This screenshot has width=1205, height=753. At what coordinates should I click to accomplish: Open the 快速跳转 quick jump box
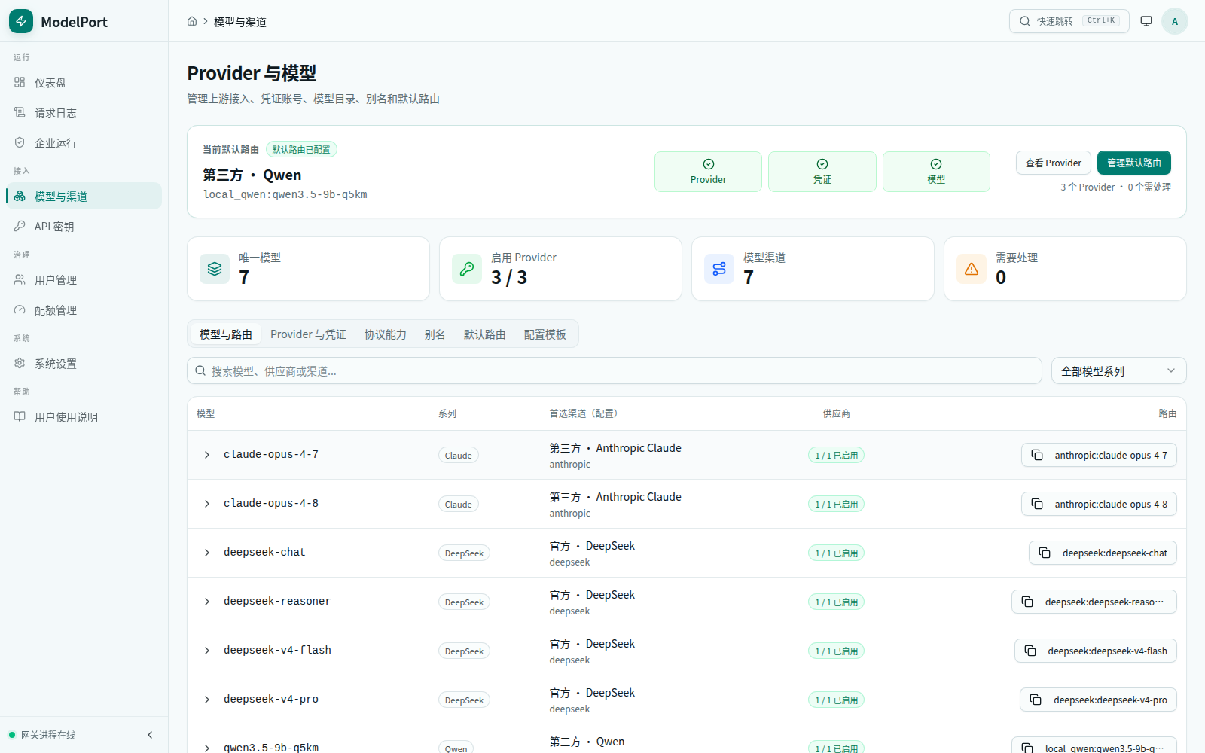[1069, 21]
